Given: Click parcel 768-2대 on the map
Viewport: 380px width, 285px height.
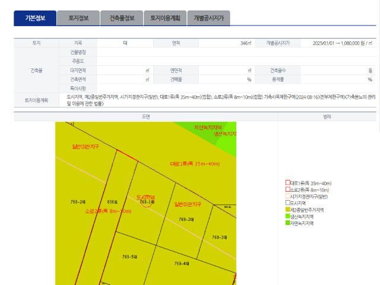Looking at the screenshot, I should pyautogui.click(x=78, y=202).
